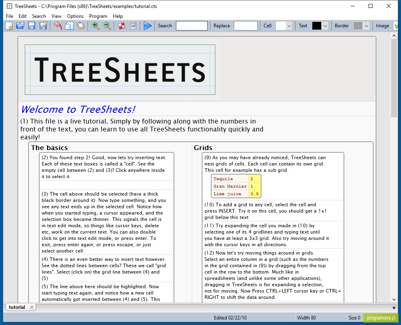Click the black Text color swatch
This screenshot has height=325, width=401.
pos(317,26)
